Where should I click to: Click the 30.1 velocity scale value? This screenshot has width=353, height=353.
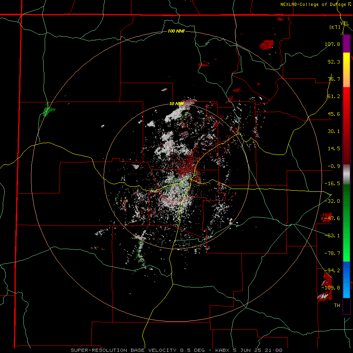tap(334, 131)
